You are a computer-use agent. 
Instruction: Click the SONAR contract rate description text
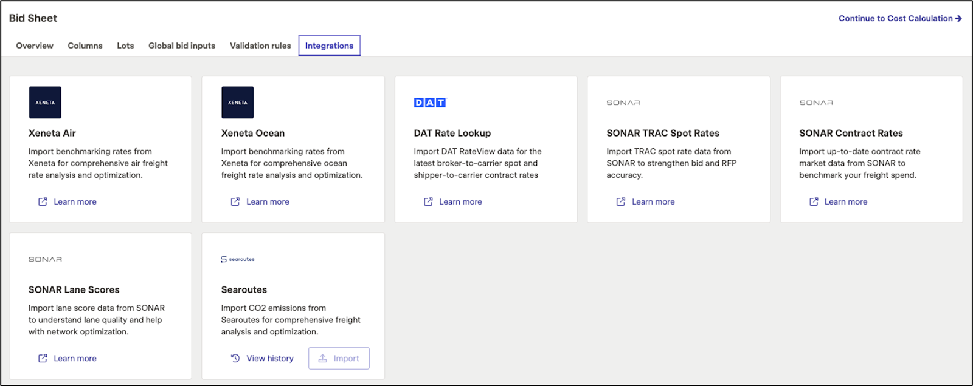coord(860,163)
